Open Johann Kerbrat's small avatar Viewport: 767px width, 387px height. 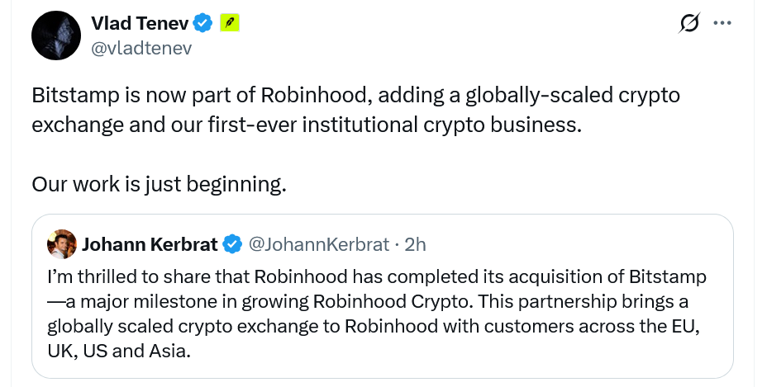pyautogui.click(x=61, y=244)
